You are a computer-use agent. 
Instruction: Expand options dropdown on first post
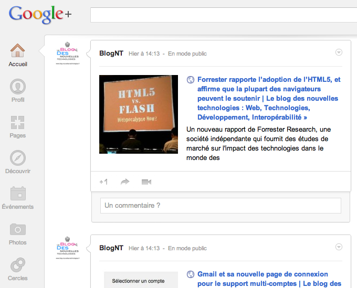[339, 52]
